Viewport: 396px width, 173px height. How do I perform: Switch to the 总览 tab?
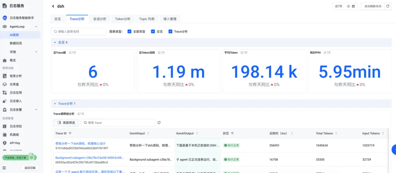[58, 19]
